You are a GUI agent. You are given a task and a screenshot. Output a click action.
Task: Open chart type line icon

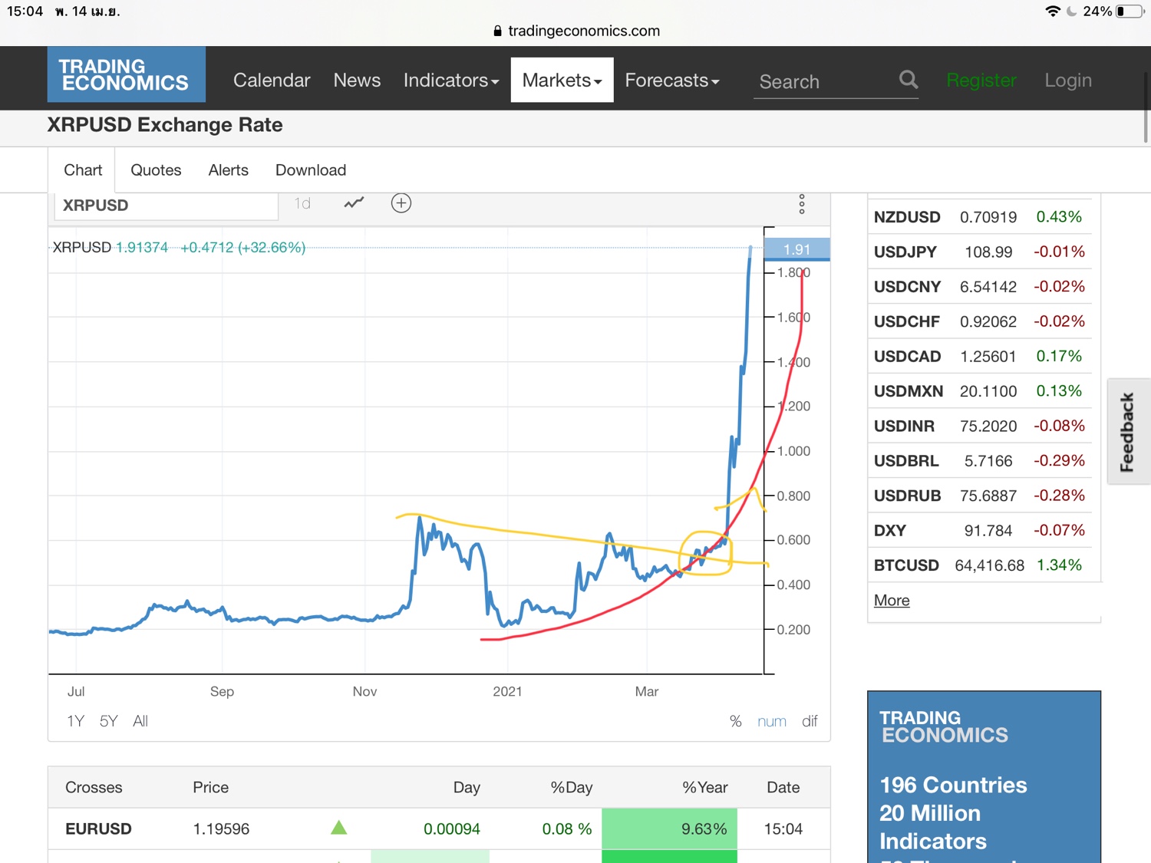[x=354, y=203]
